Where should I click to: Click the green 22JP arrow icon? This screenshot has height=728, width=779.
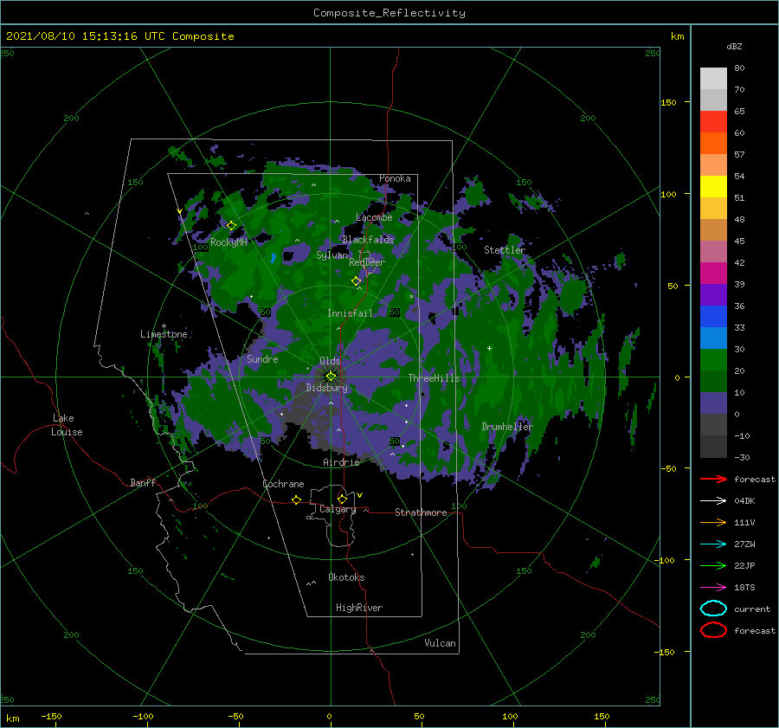point(713,565)
